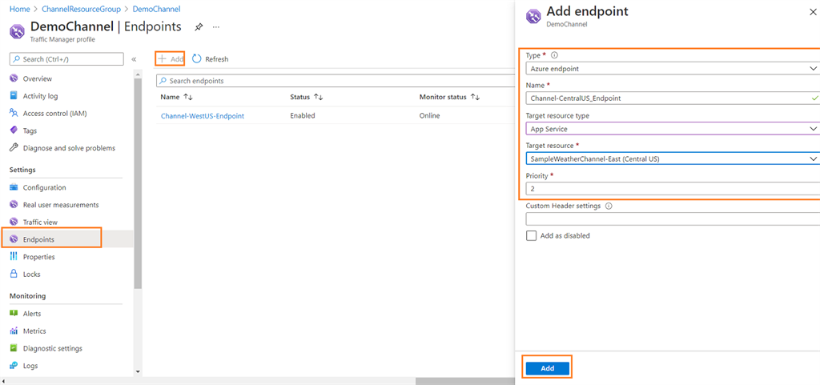Collapse the sidebar with double-chevron icon
Screen dimensions: 820x385
coord(134,59)
